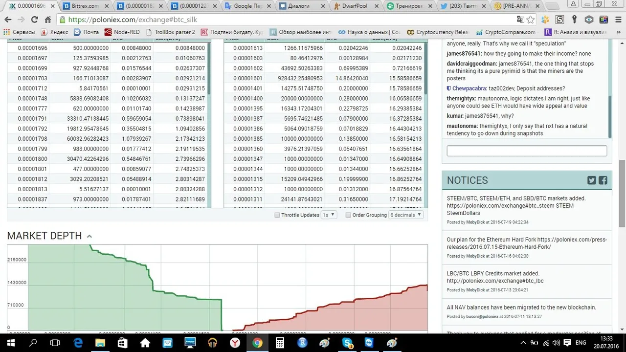
Task: Open the colorful stars extension icon
Action: click(x=604, y=20)
